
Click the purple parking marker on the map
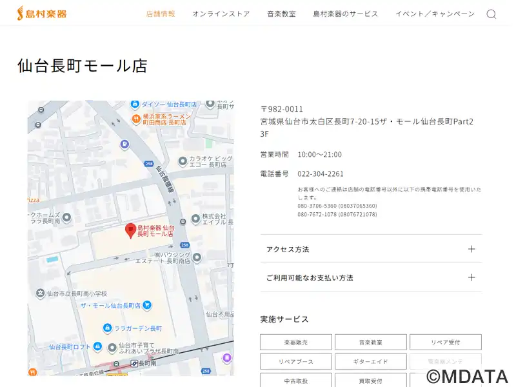[124, 144]
